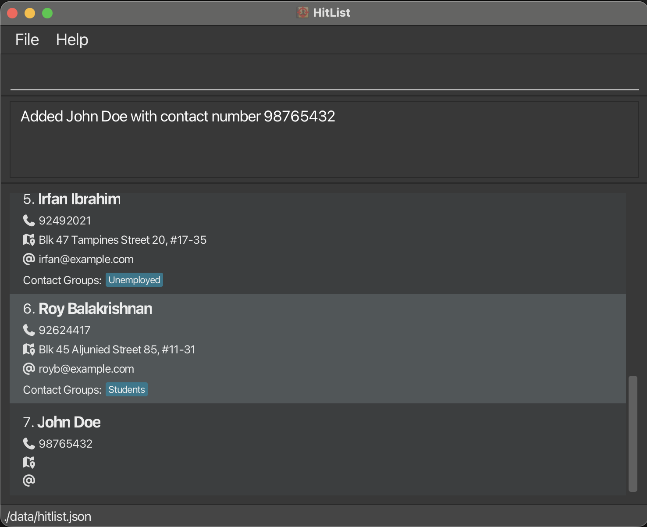The width and height of the screenshot is (647, 527).
Task: Click the contact list scrollbar thumb
Action: coord(633,433)
